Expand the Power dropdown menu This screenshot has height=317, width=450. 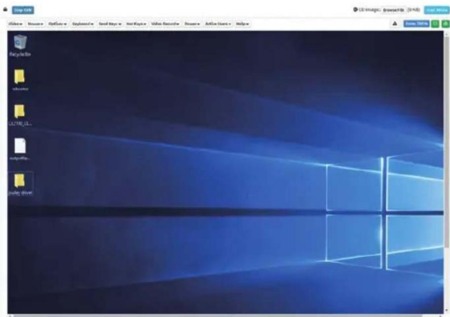[x=192, y=24]
